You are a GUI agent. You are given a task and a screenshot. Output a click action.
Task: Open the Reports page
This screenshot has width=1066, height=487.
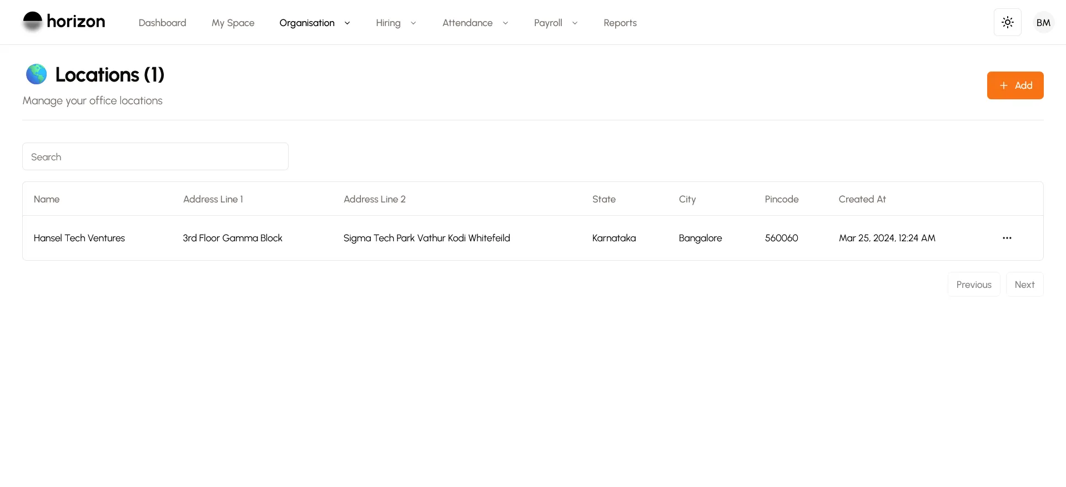click(620, 23)
